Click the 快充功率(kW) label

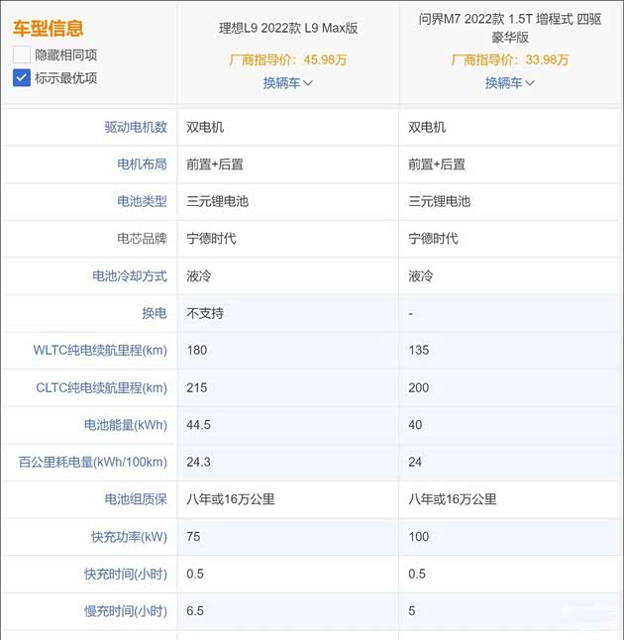[x=128, y=537]
